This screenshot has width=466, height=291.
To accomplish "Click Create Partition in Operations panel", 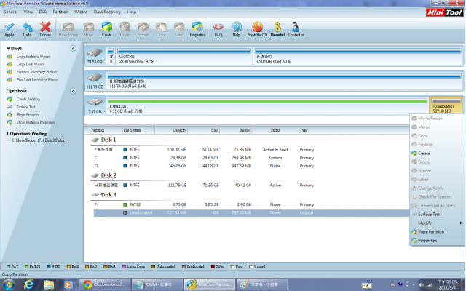I will click(28, 99).
